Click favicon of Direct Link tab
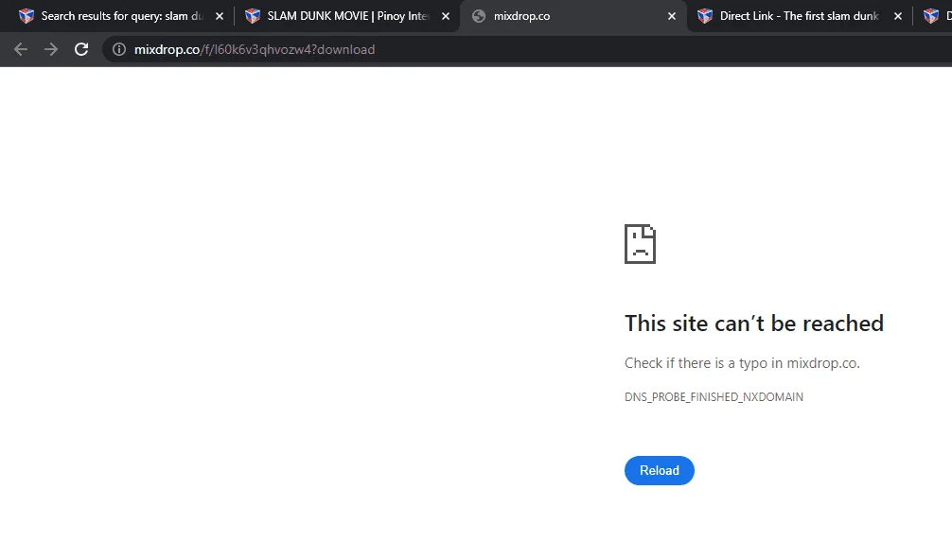Viewport: 952px width, 542px height. tap(705, 16)
